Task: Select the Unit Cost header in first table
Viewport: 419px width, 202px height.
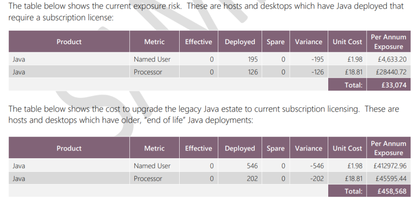Action: (347, 42)
